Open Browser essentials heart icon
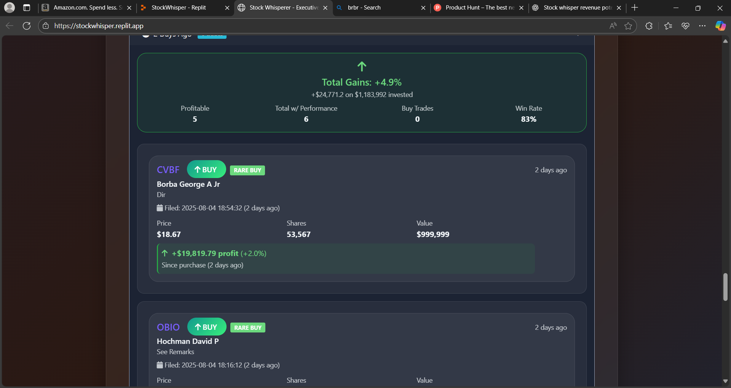 685,26
